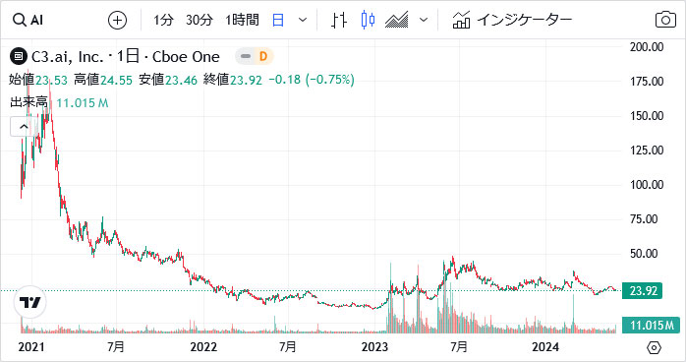Screen dimensions: 686x362
Task: Open symbol search for AI ticker
Action: click(x=28, y=20)
